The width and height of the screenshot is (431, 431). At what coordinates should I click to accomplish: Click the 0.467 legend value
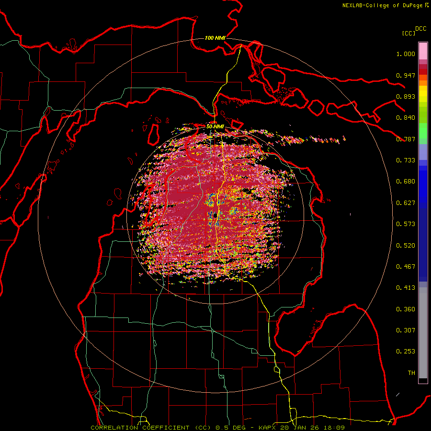406,267
